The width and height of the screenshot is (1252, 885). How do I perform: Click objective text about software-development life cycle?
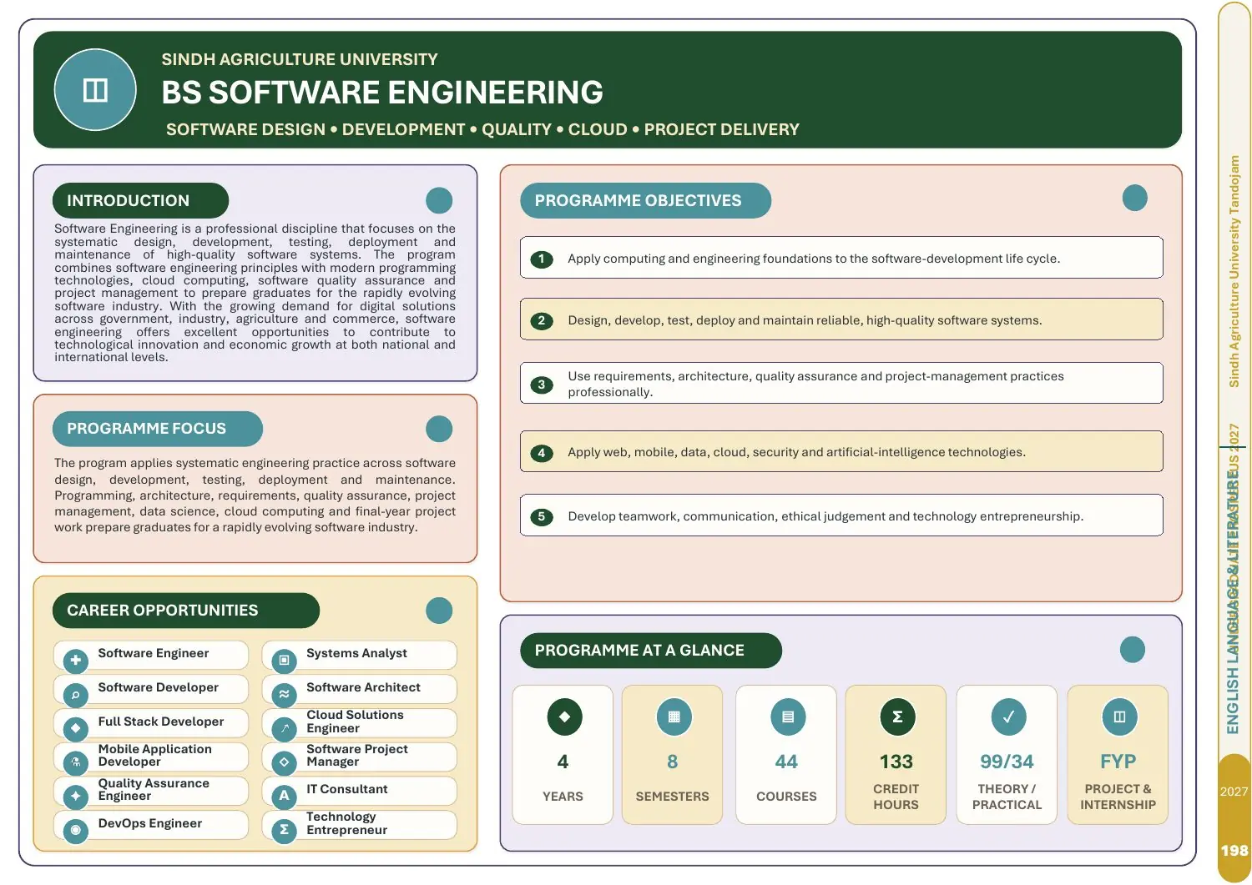click(814, 259)
